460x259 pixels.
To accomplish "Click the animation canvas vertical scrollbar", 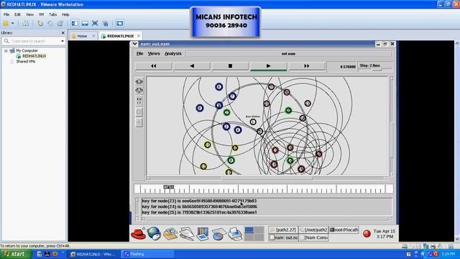I will (391, 127).
